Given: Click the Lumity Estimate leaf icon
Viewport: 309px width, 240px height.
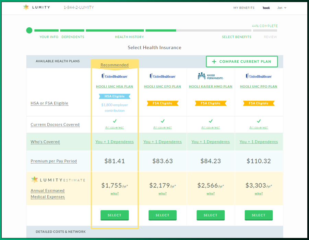Looking at the screenshot, I should click(34, 180).
